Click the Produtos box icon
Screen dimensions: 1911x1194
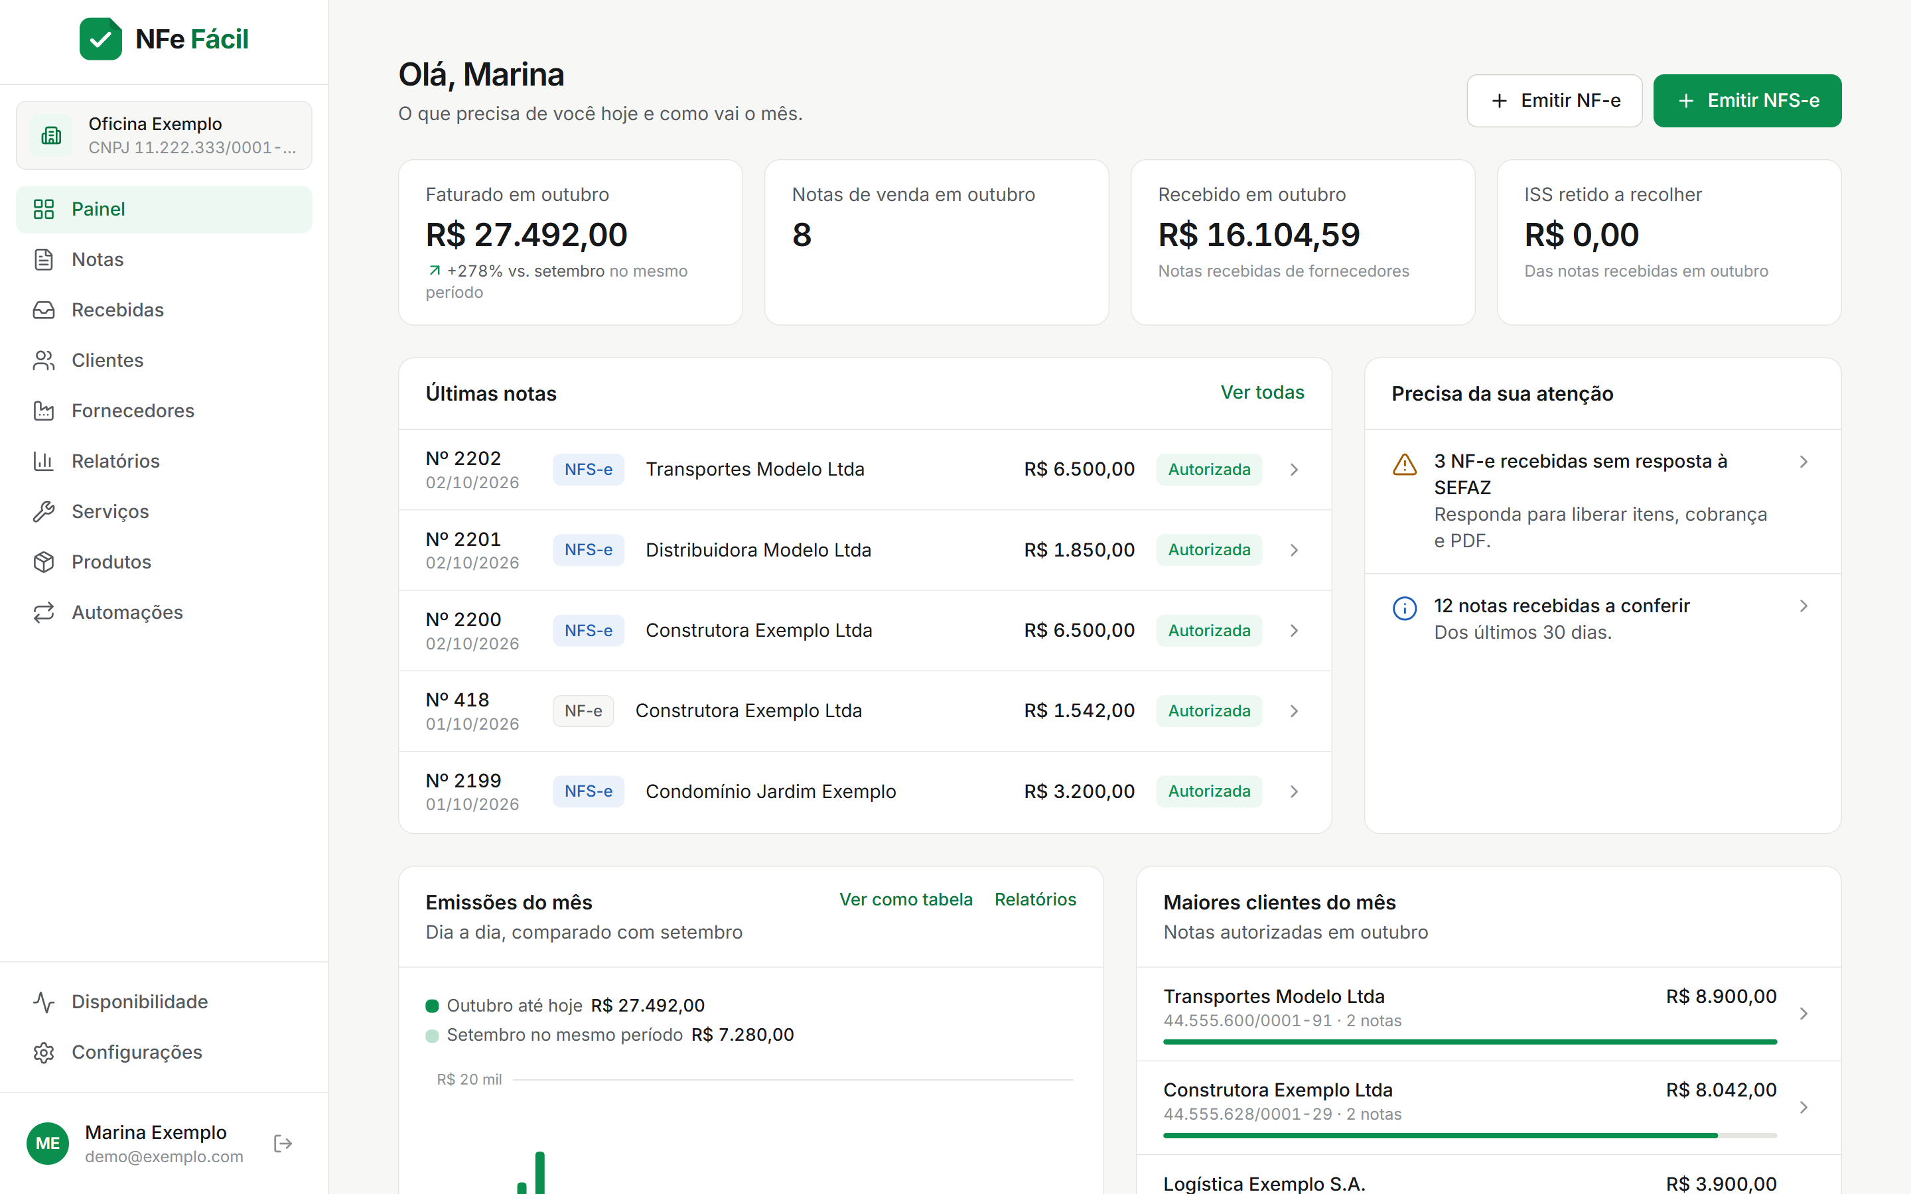43,563
